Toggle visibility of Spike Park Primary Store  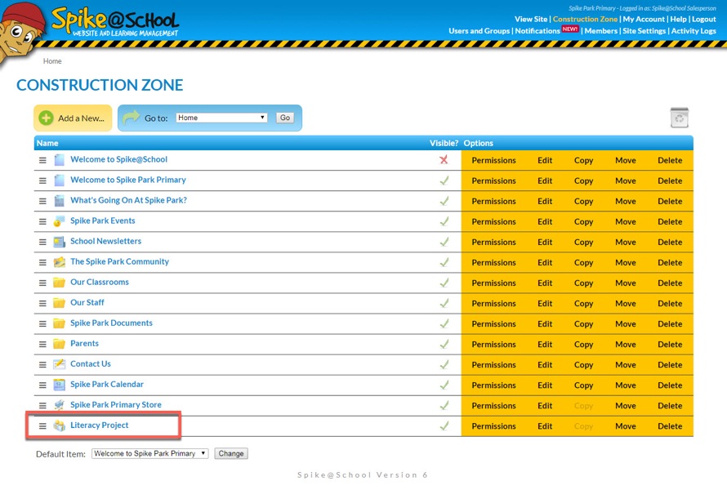tap(444, 405)
